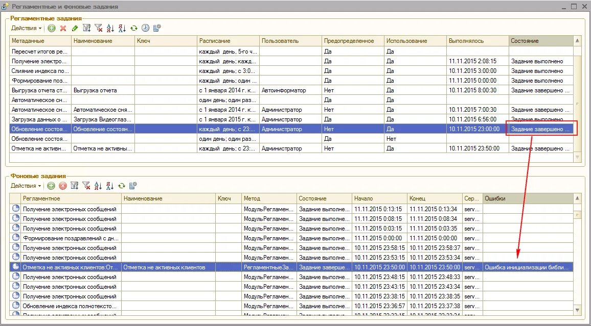
Task: Click the Ошибки column header
Action: (x=528, y=198)
